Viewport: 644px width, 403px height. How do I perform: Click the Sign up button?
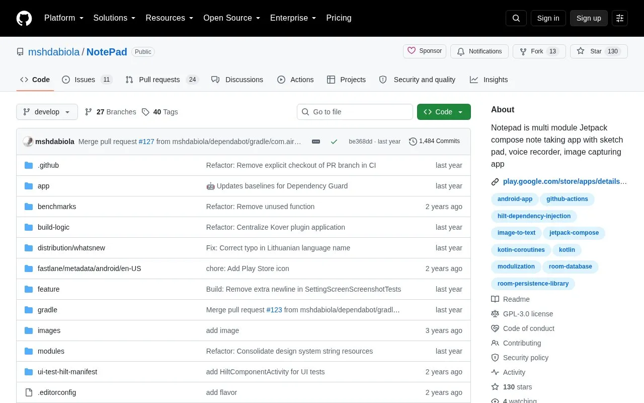pyautogui.click(x=589, y=18)
